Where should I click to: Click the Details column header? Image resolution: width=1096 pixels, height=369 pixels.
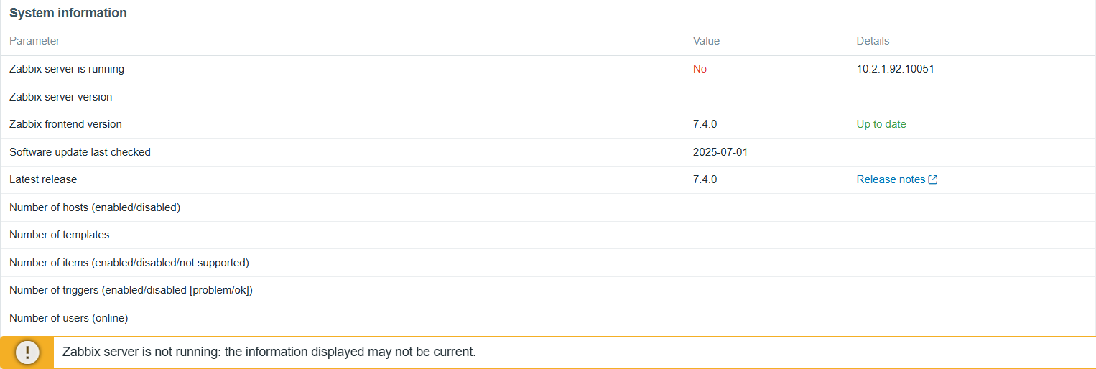(x=873, y=41)
